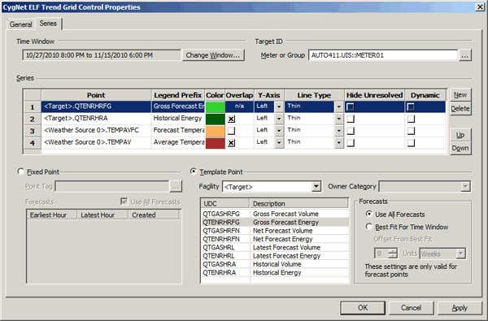Choose the Template Point radio button
The height and width of the screenshot is (321, 488).
point(194,171)
